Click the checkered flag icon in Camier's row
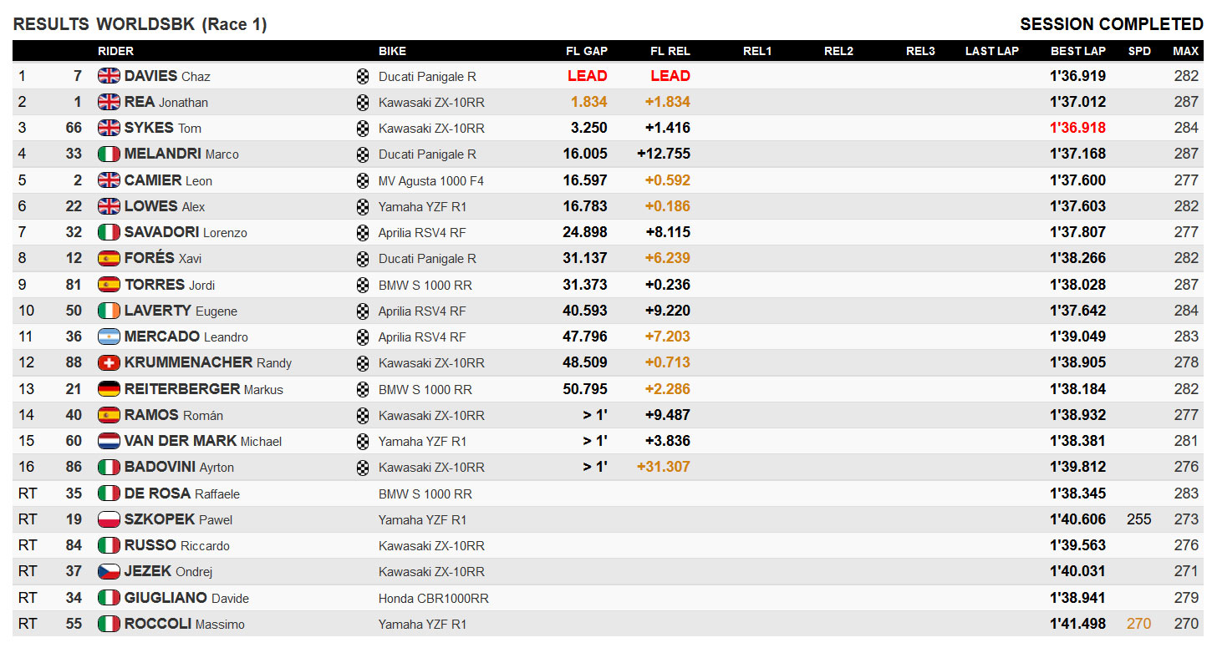This screenshot has width=1212, height=663. (x=363, y=180)
